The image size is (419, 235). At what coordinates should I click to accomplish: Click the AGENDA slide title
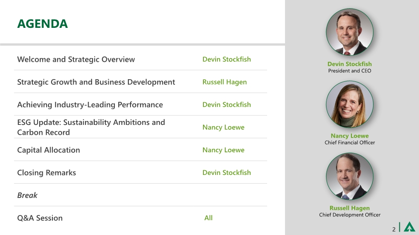(42, 24)
